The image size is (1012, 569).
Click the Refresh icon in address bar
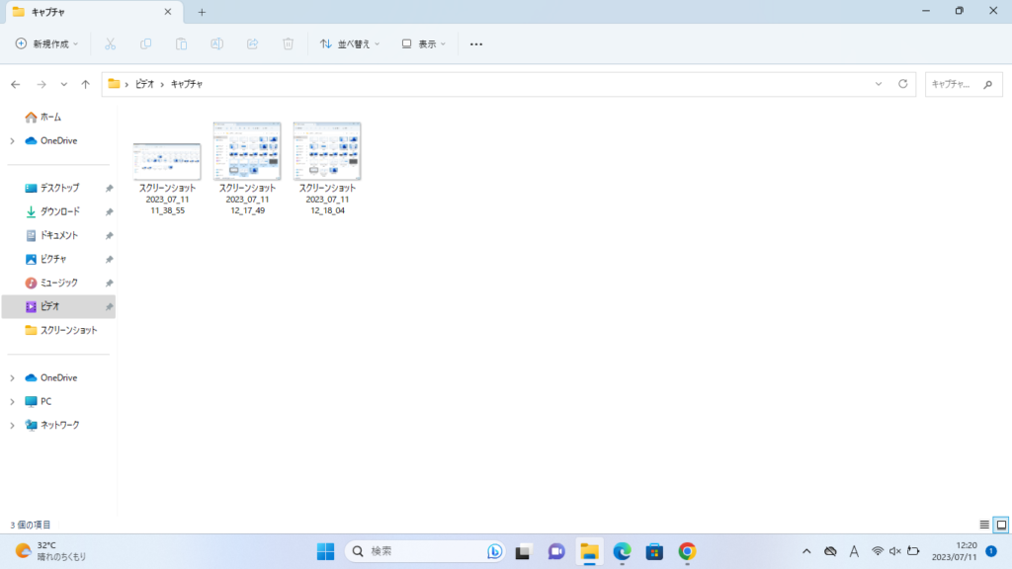[x=902, y=84]
